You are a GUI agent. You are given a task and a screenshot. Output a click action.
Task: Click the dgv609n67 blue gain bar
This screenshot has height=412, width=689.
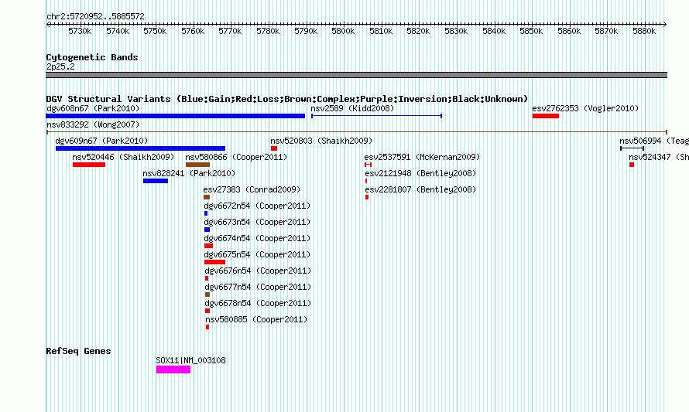pyautogui.click(x=140, y=148)
